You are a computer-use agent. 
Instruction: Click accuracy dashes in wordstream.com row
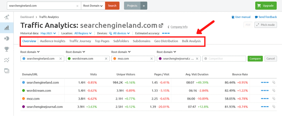265,90
